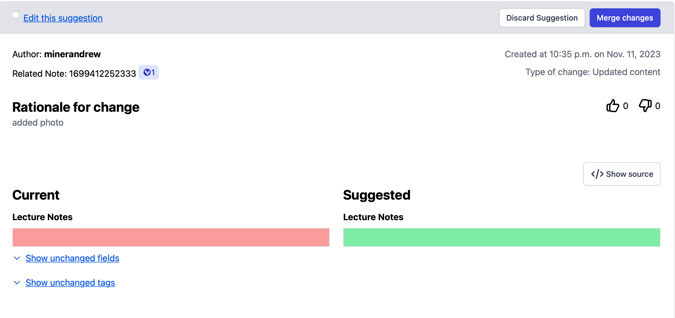This screenshot has height=318, width=675.
Task: Click the related note ID 1699412252333
Action: click(x=103, y=74)
